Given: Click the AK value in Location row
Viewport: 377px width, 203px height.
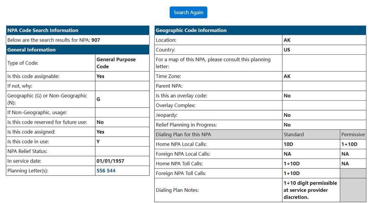Looking at the screenshot, I should pos(287,40).
